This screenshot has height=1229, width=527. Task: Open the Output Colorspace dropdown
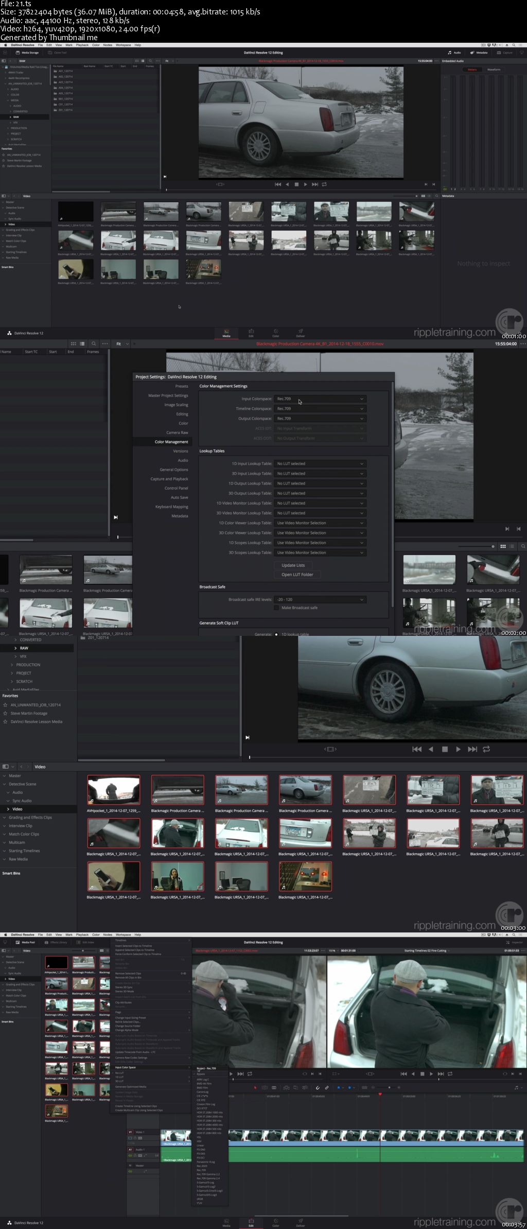[320, 419]
